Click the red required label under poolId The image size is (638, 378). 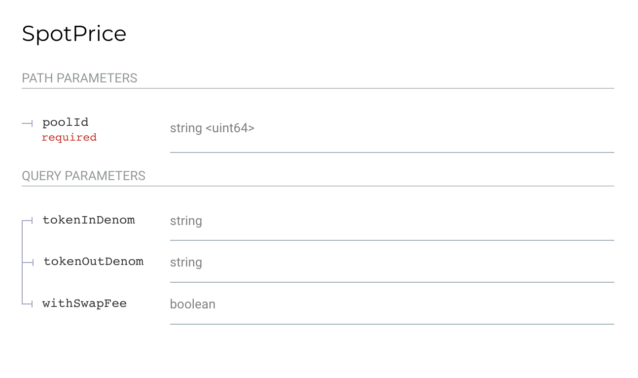(69, 137)
